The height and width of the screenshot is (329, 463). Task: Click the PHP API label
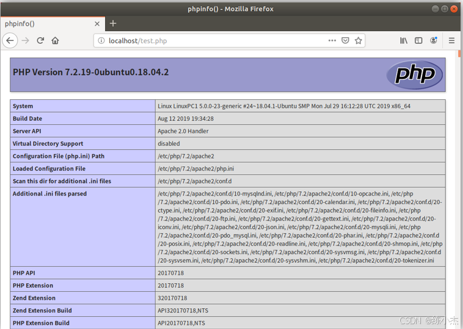tap(24, 273)
